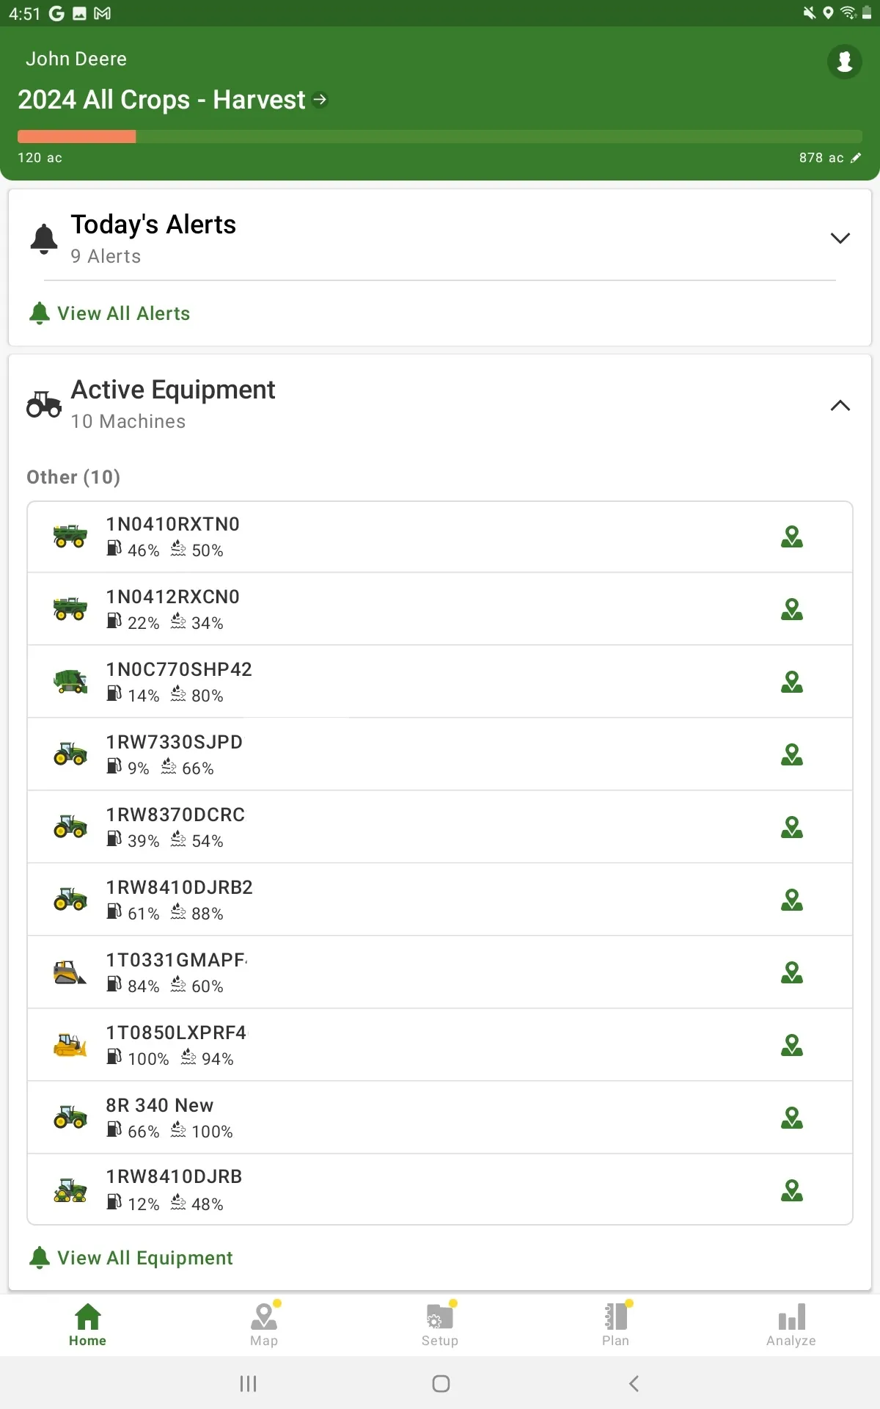Tap Android home button
The width and height of the screenshot is (880, 1409).
pyautogui.click(x=441, y=1384)
